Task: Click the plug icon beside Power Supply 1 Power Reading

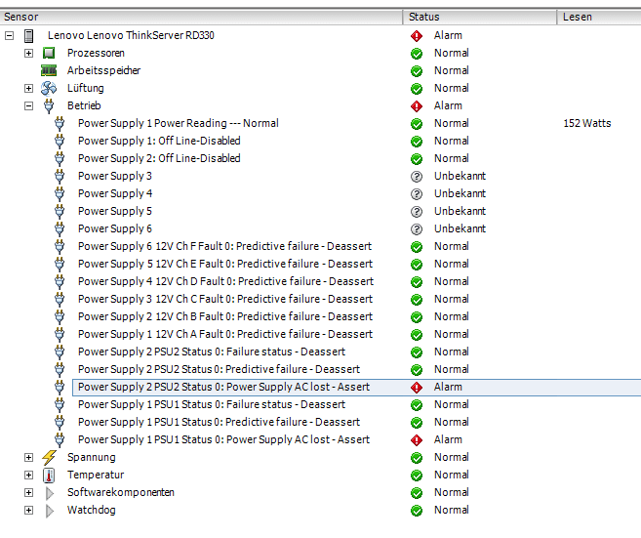Action: [60, 124]
